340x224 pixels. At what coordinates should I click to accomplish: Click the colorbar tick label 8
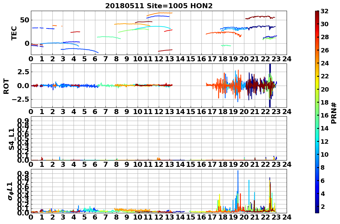click(323, 167)
